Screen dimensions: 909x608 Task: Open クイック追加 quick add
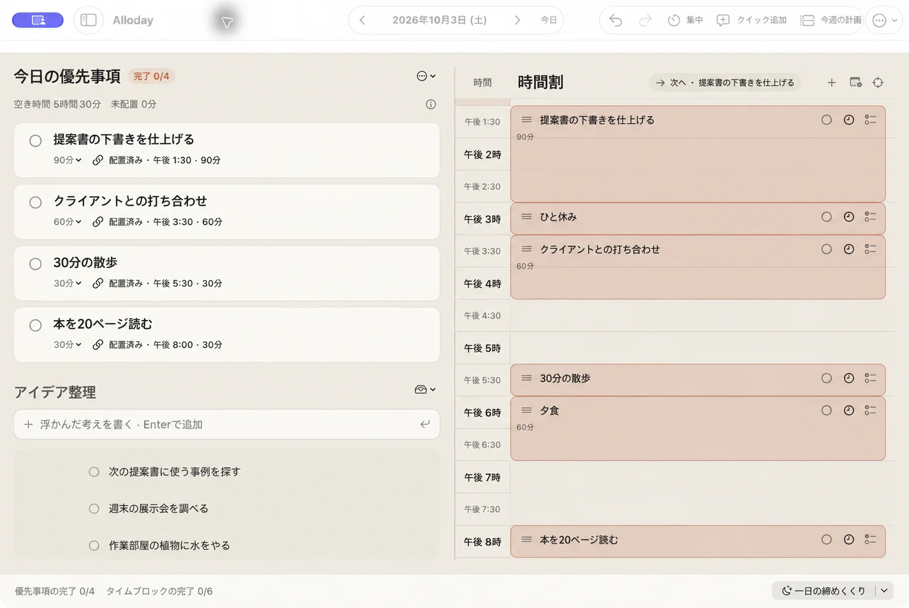pos(751,20)
